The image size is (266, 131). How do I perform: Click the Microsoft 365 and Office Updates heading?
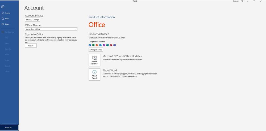click(122, 56)
